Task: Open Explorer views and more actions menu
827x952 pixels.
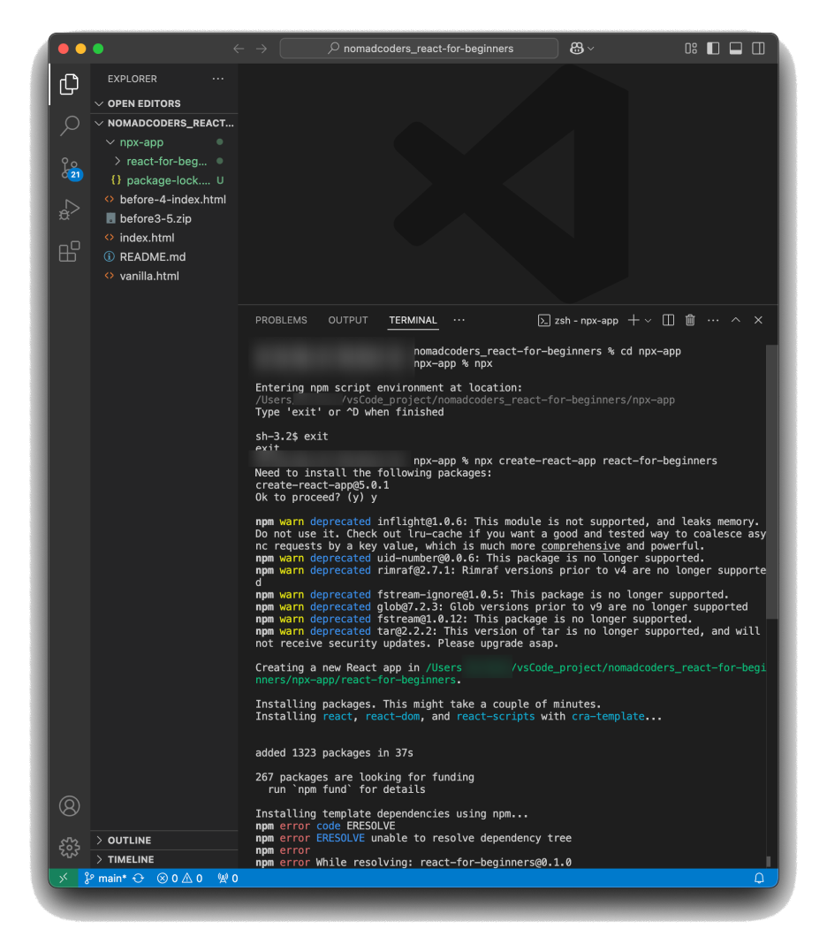Action: pos(218,79)
